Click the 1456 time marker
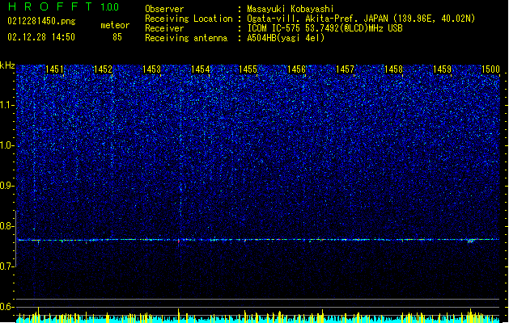Screen dimensions: 509x323 click(296, 69)
